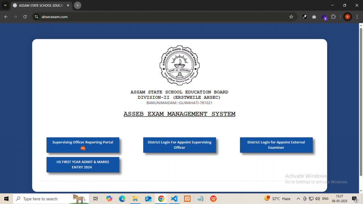Image resolution: width=363 pixels, height=204 pixels.
Task: Open the network status tray icon
Action: coord(311,199)
